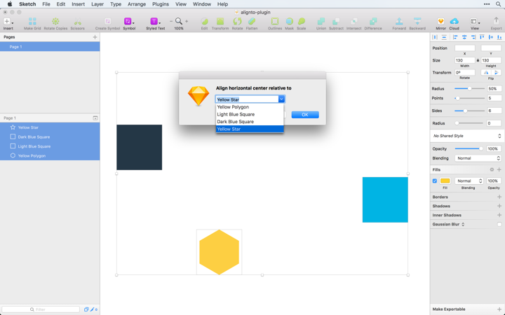Choose Yellow Star highlighted dropdown option
The image size is (505, 315).
point(250,129)
